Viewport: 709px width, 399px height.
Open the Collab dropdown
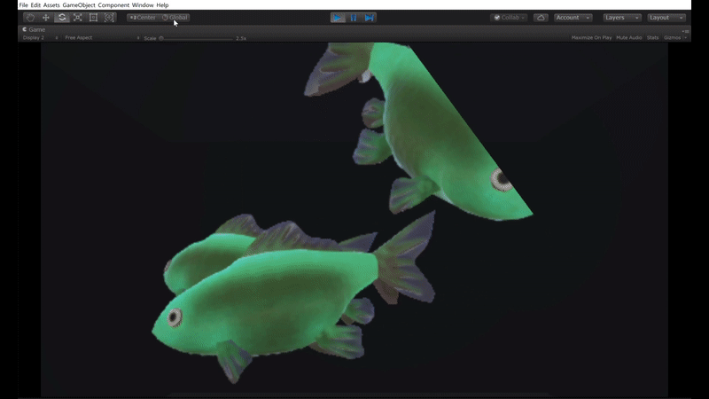(509, 18)
